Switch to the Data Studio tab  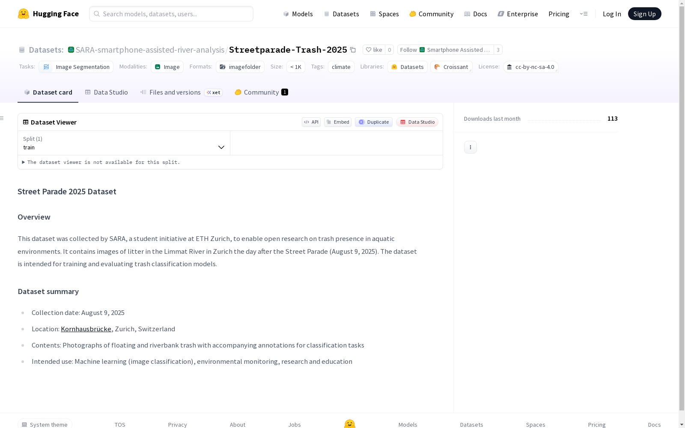click(x=106, y=92)
